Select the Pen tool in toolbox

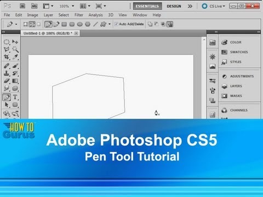click(7, 97)
